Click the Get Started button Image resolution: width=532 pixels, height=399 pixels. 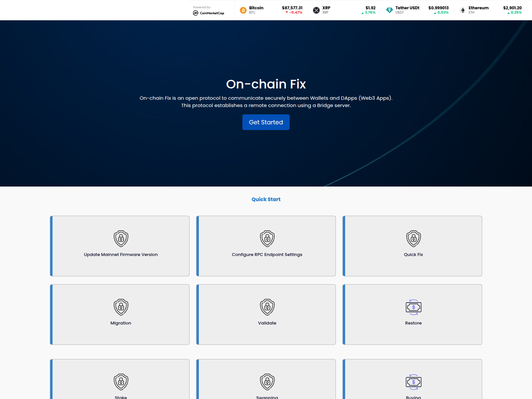click(266, 122)
